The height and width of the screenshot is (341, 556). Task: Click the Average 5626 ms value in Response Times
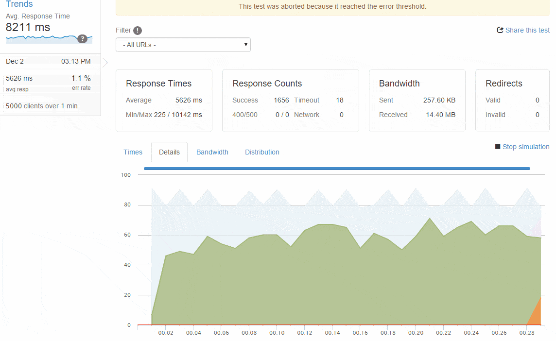189,101
